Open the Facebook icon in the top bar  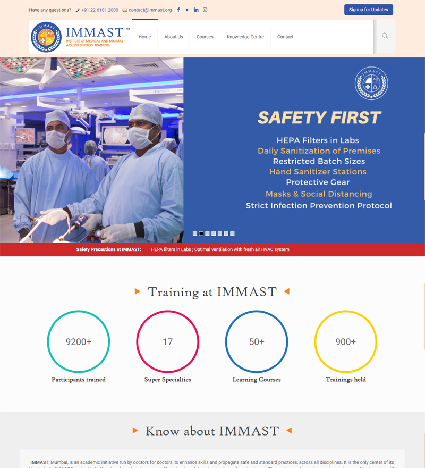[x=178, y=10]
